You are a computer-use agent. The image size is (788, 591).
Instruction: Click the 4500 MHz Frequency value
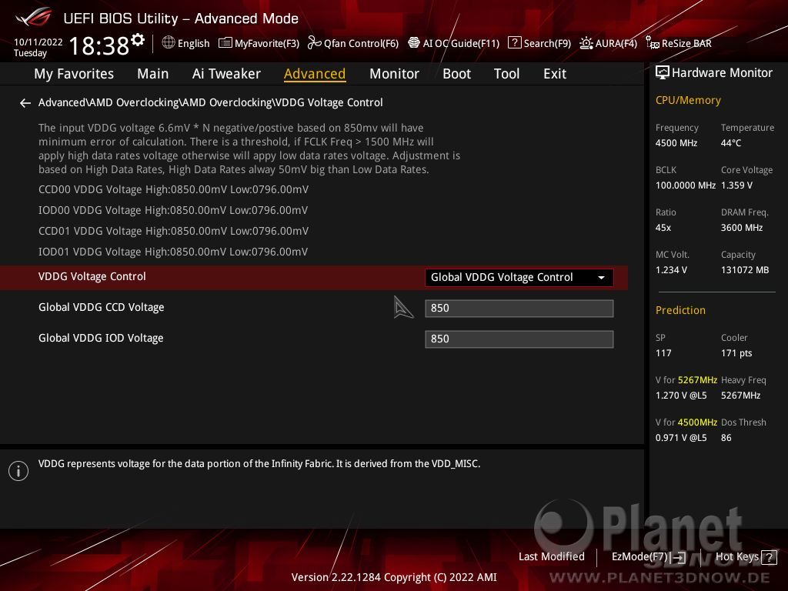676,143
